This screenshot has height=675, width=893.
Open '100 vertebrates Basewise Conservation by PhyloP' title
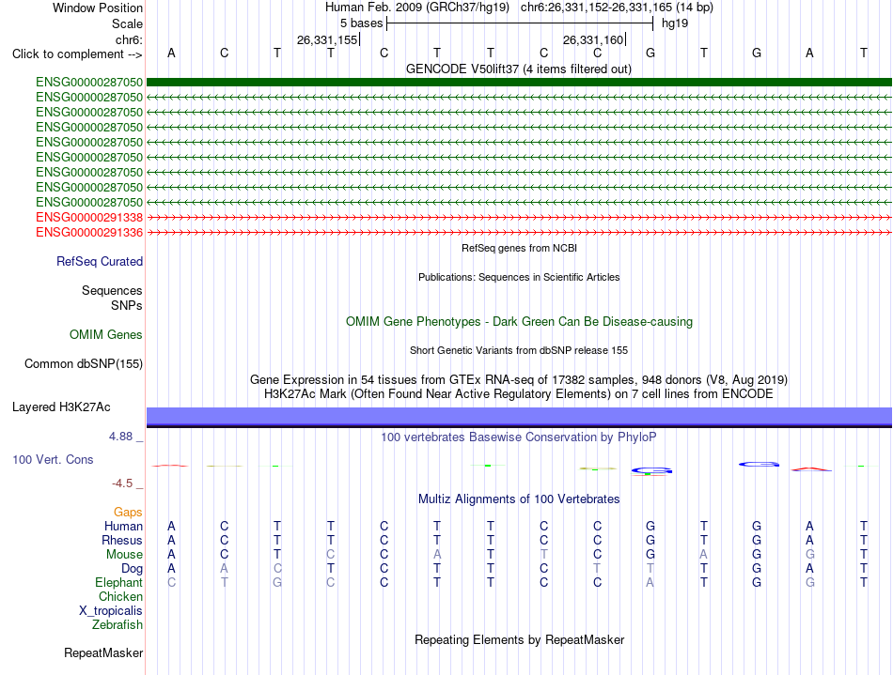click(519, 437)
